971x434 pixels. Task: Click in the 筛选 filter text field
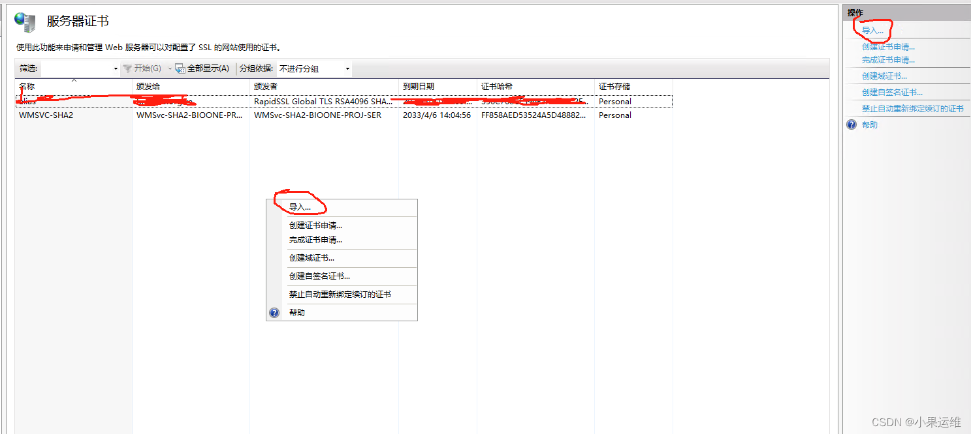[x=76, y=68]
